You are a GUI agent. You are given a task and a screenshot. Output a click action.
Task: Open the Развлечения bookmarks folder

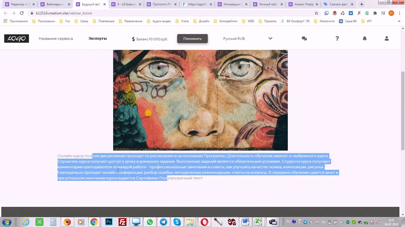tap(130, 21)
